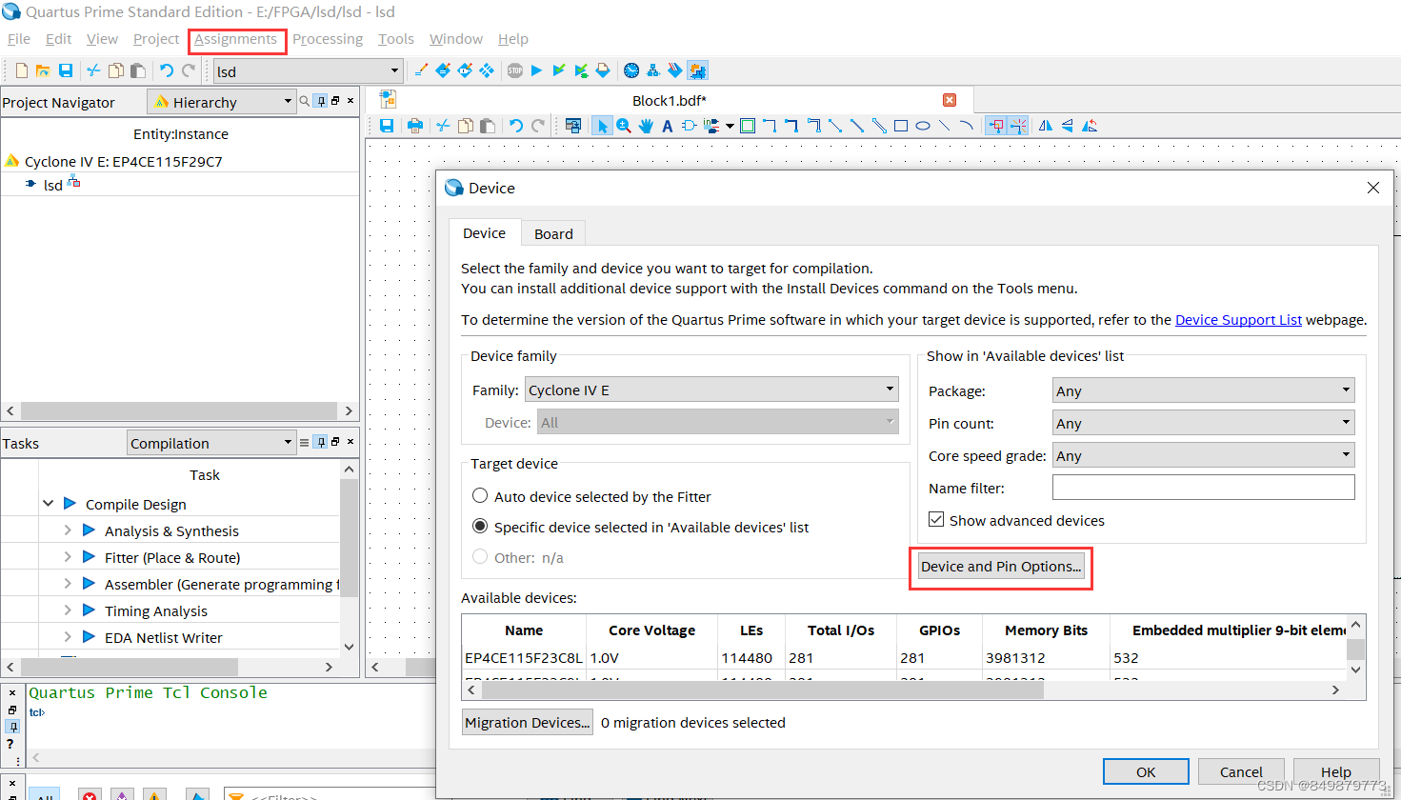
Task: Open Compilation dropdown in Tasks panel
Action: [211, 443]
